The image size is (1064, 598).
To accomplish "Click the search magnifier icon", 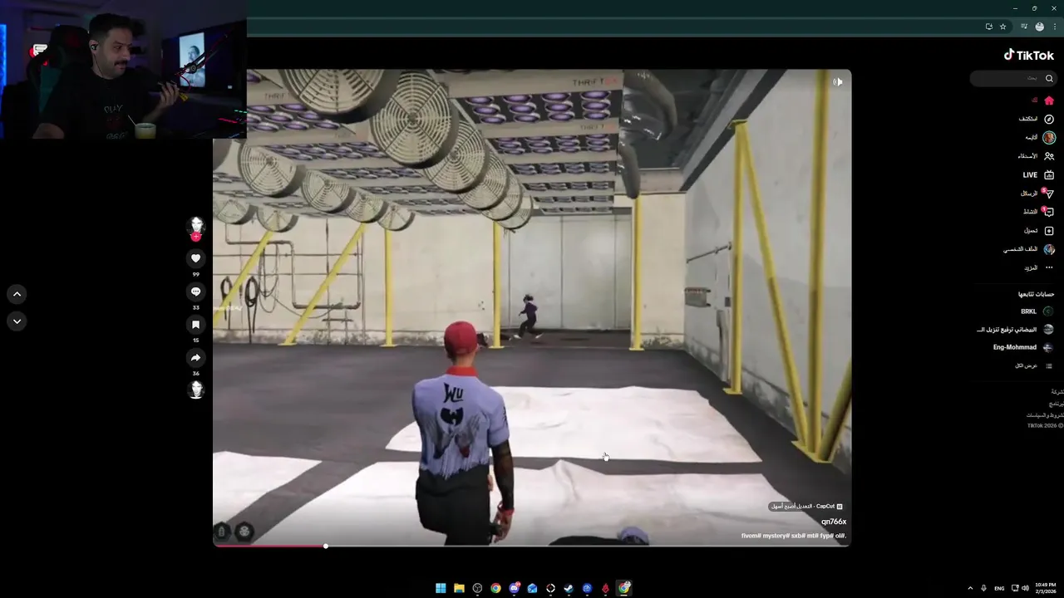I will click(x=1048, y=78).
